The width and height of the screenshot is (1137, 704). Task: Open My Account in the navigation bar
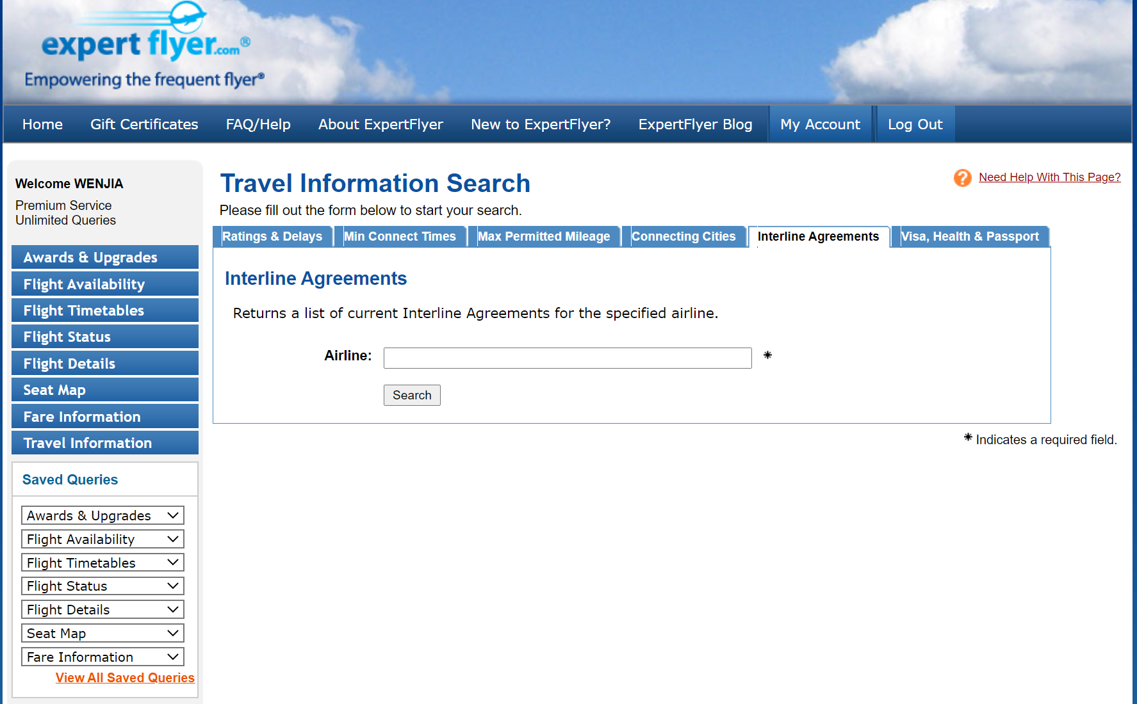click(820, 124)
